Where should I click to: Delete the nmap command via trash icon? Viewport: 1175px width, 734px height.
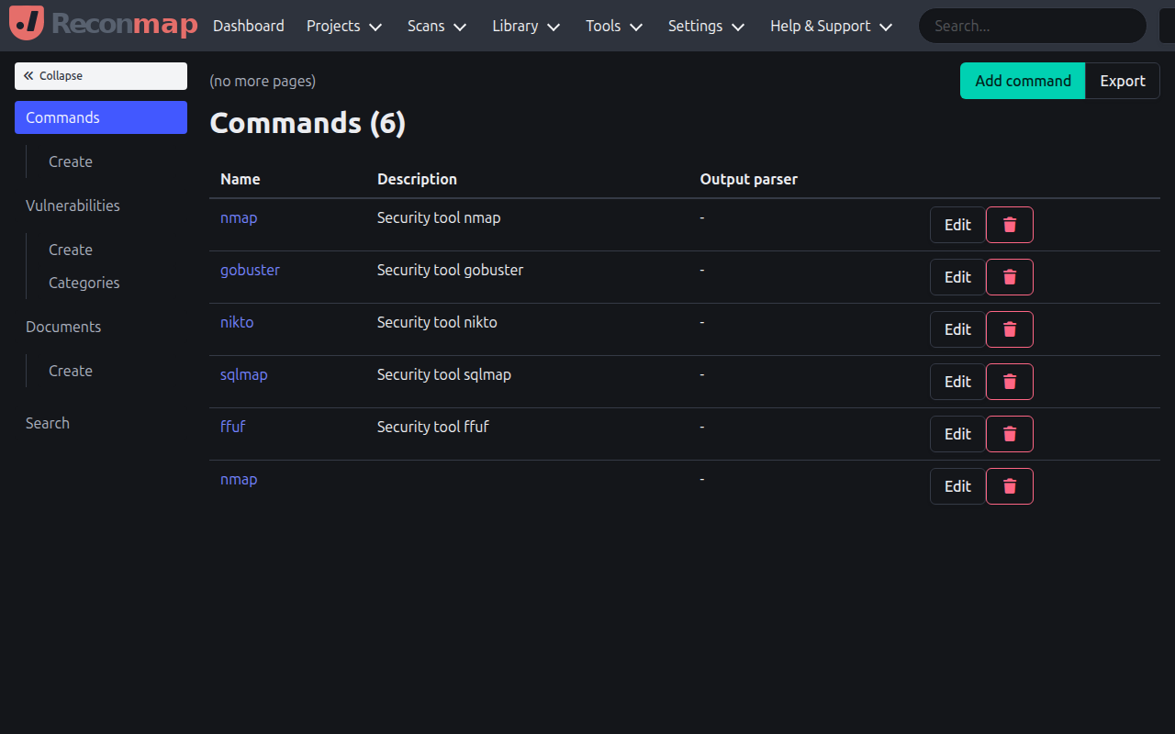1009,224
